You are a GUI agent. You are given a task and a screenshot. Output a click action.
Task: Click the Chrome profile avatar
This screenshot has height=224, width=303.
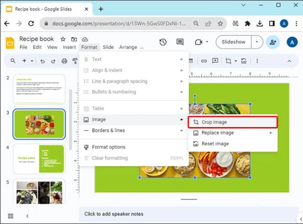click(284, 24)
